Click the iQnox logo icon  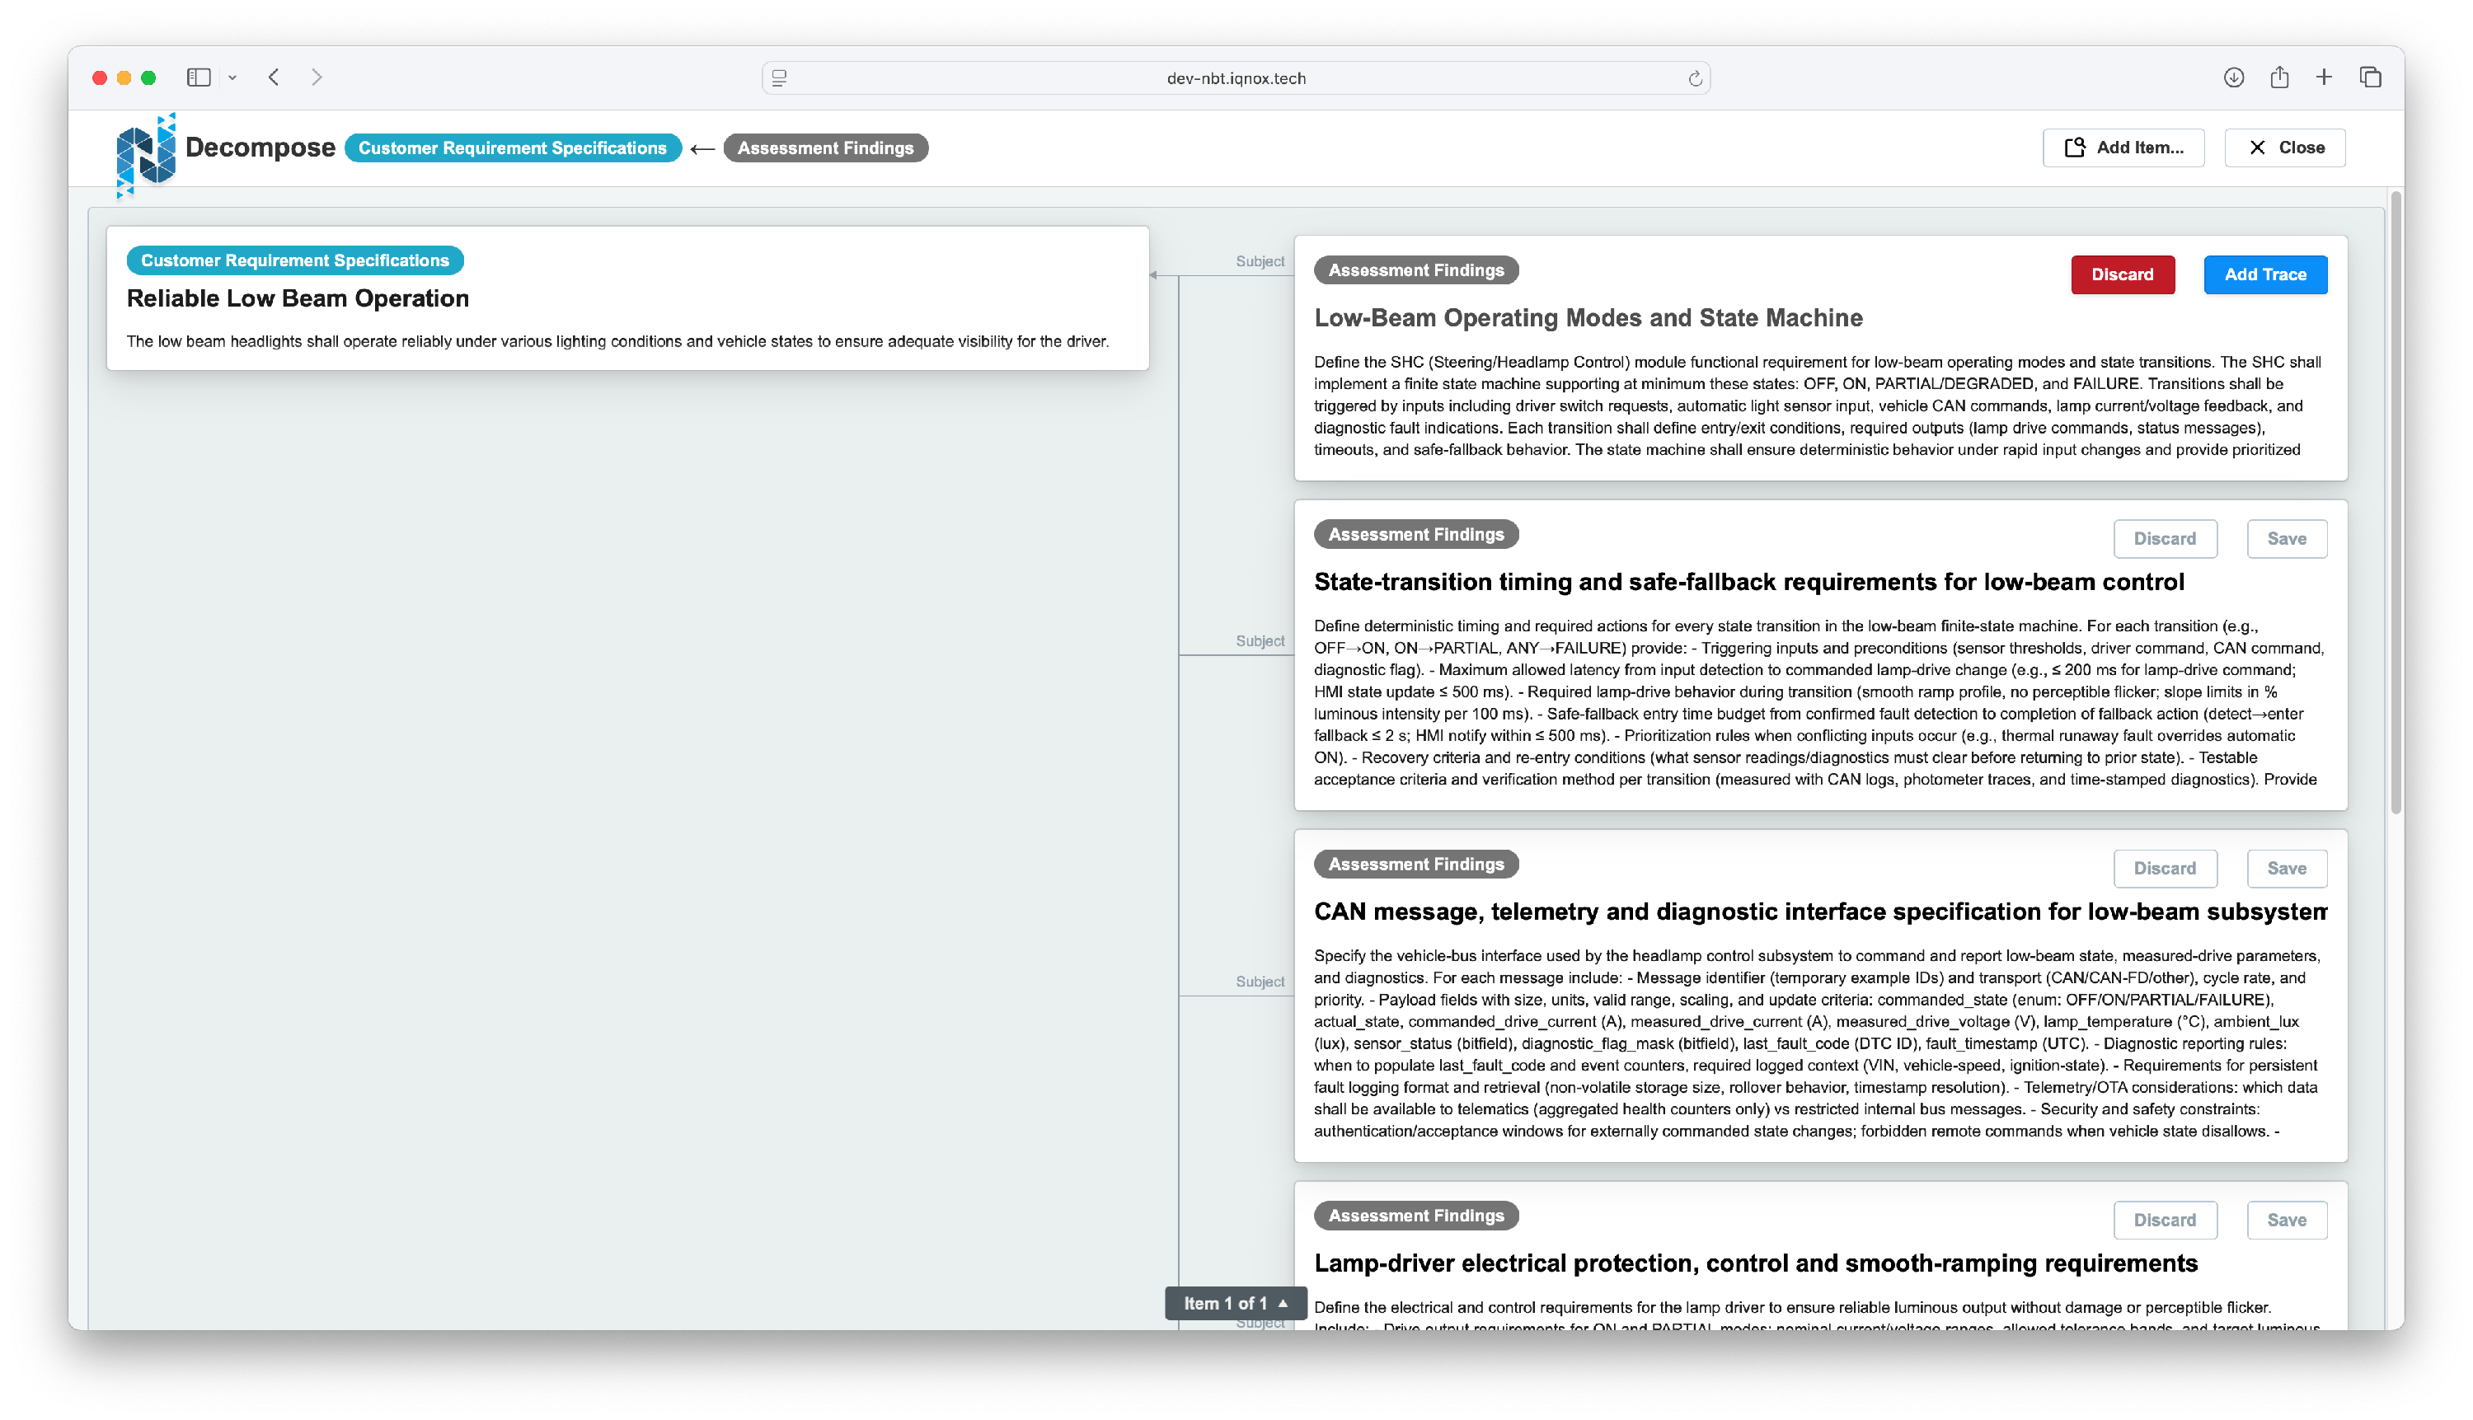(x=145, y=154)
